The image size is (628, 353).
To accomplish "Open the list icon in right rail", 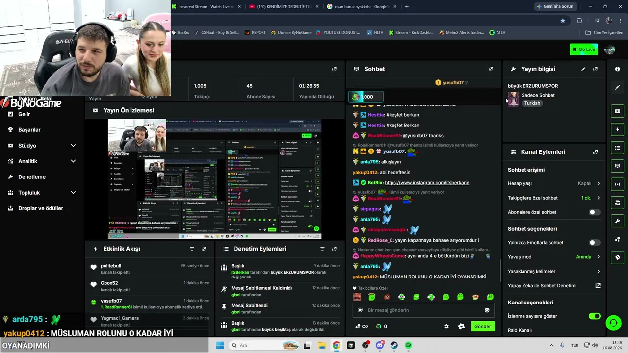I will [x=617, y=148].
